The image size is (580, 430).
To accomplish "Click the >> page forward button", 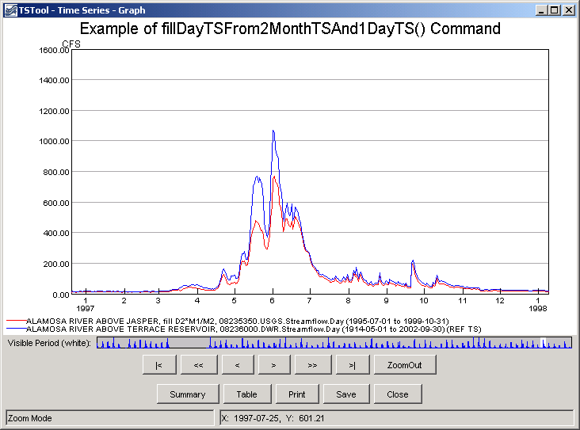I will click(313, 365).
